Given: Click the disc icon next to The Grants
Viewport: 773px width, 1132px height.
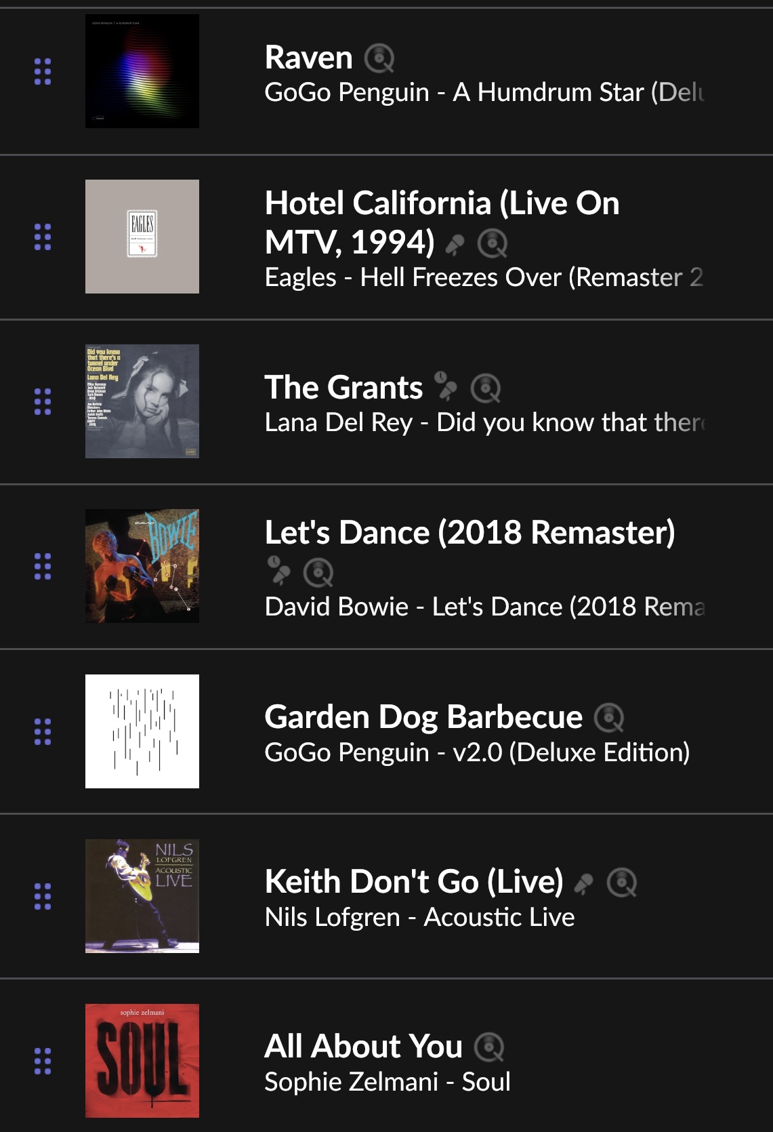Looking at the screenshot, I should point(486,388).
